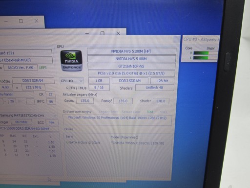Click the PCIe v2.0 x16 bus info field
Image resolution: width=250 pixels, height=188 pixels.
point(131,73)
